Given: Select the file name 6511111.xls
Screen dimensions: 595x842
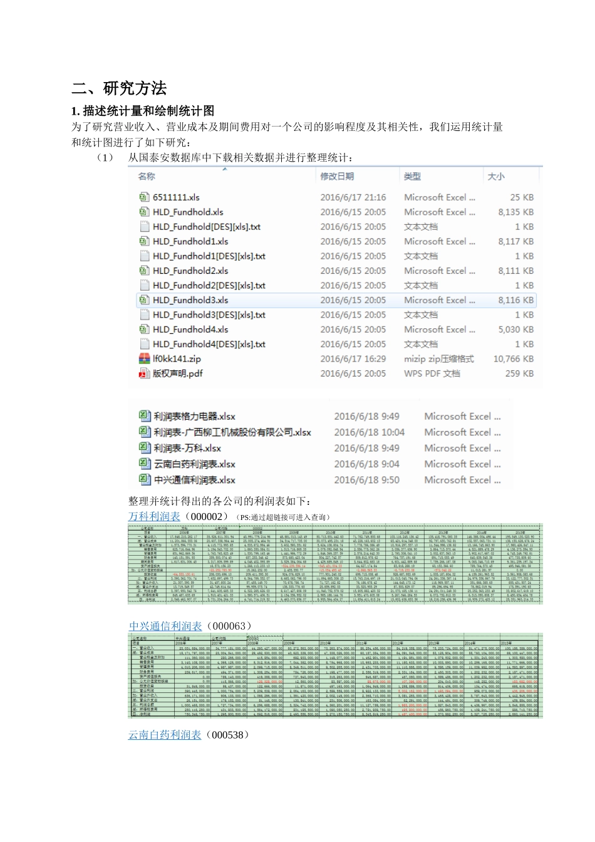Looking at the screenshot, I should coord(176,197).
